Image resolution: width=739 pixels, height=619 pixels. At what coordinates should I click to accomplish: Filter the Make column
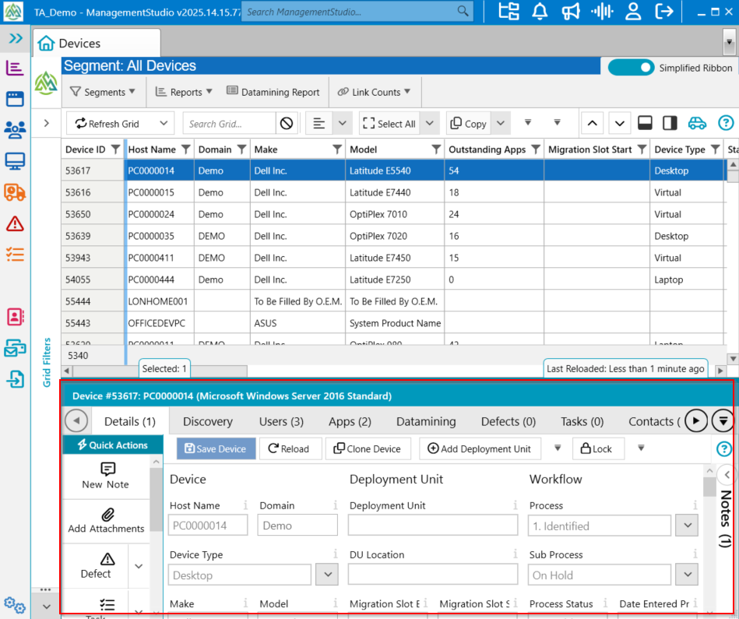pyautogui.click(x=337, y=149)
